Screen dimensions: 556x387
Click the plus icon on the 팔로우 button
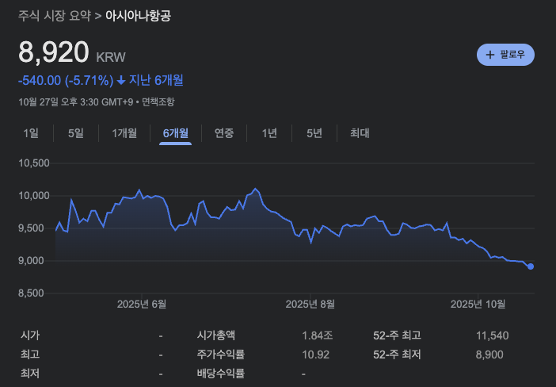point(490,55)
